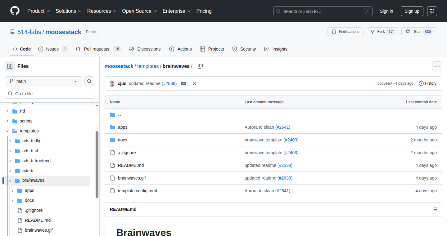The height and width of the screenshot is (236, 447).
Task: Open cjus avatar profile picture
Action: coord(112,83)
